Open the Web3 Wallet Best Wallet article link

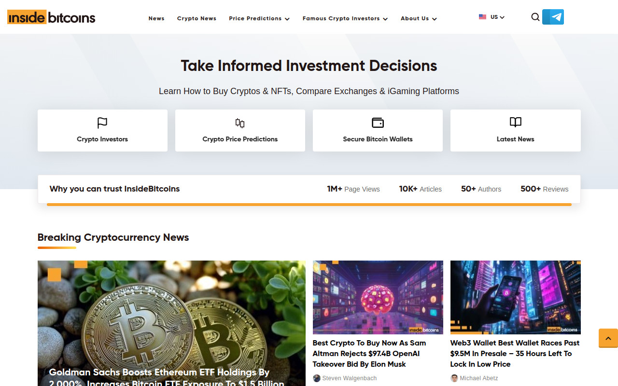(x=515, y=353)
